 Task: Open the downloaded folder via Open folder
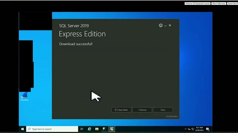[121, 110]
